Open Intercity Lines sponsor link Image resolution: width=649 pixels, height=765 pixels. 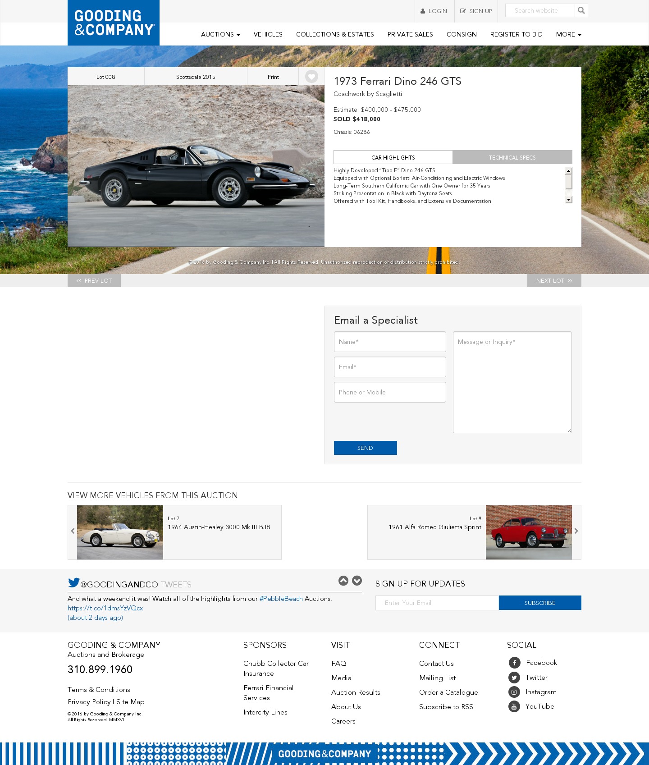pyautogui.click(x=265, y=712)
